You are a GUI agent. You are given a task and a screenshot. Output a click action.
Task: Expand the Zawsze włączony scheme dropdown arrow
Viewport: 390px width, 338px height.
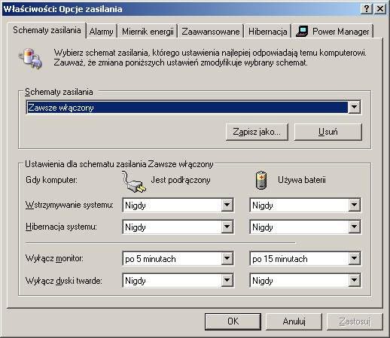354,107
